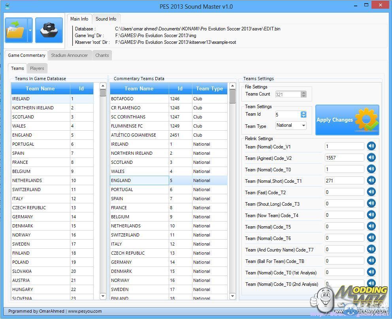The height and width of the screenshot is (319, 392).
Task: Edit the Team (Normal) Code_V1 value field
Action: [x=345, y=146]
